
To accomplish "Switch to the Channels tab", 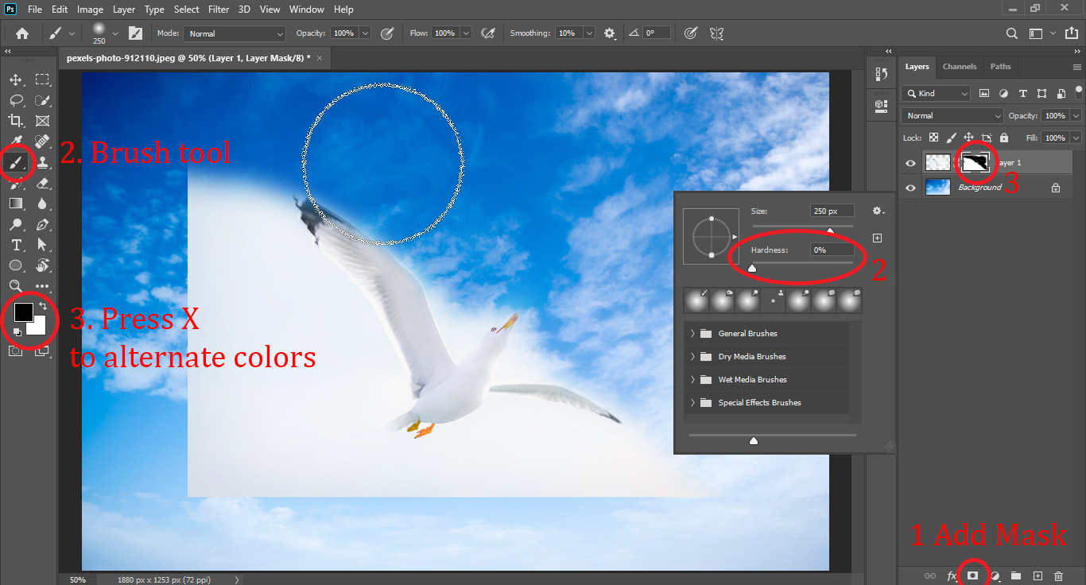I will pyautogui.click(x=959, y=67).
